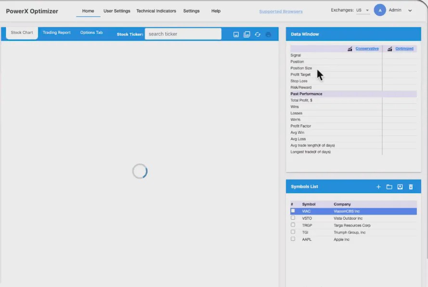Open the folder icon in Symbols List
Image resolution: width=428 pixels, height=287 pixels.
coord(389,187)
